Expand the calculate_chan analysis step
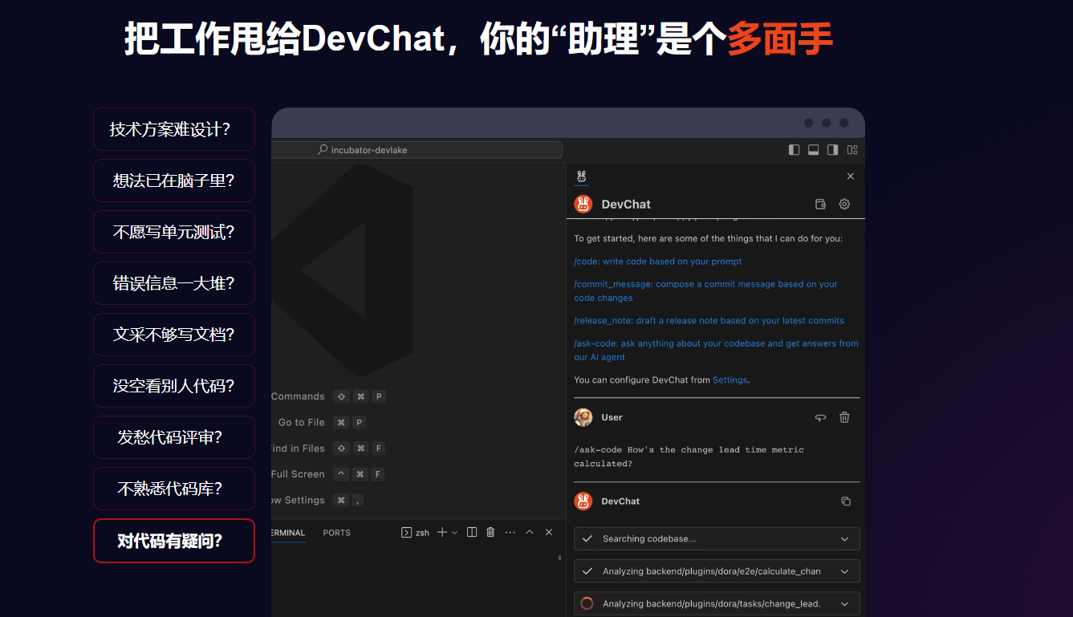 [844, 570]
